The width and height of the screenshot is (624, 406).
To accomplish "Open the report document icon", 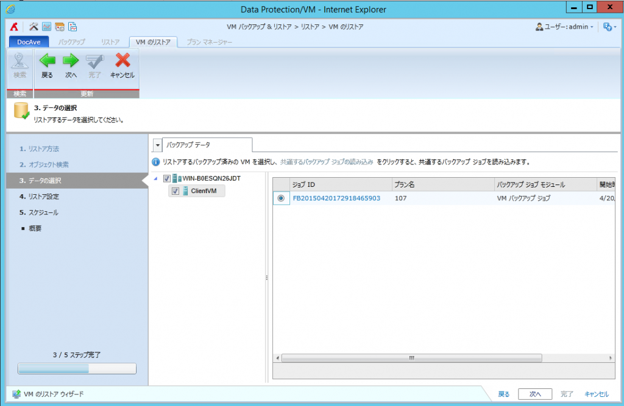I will click(x=73, y=27).
